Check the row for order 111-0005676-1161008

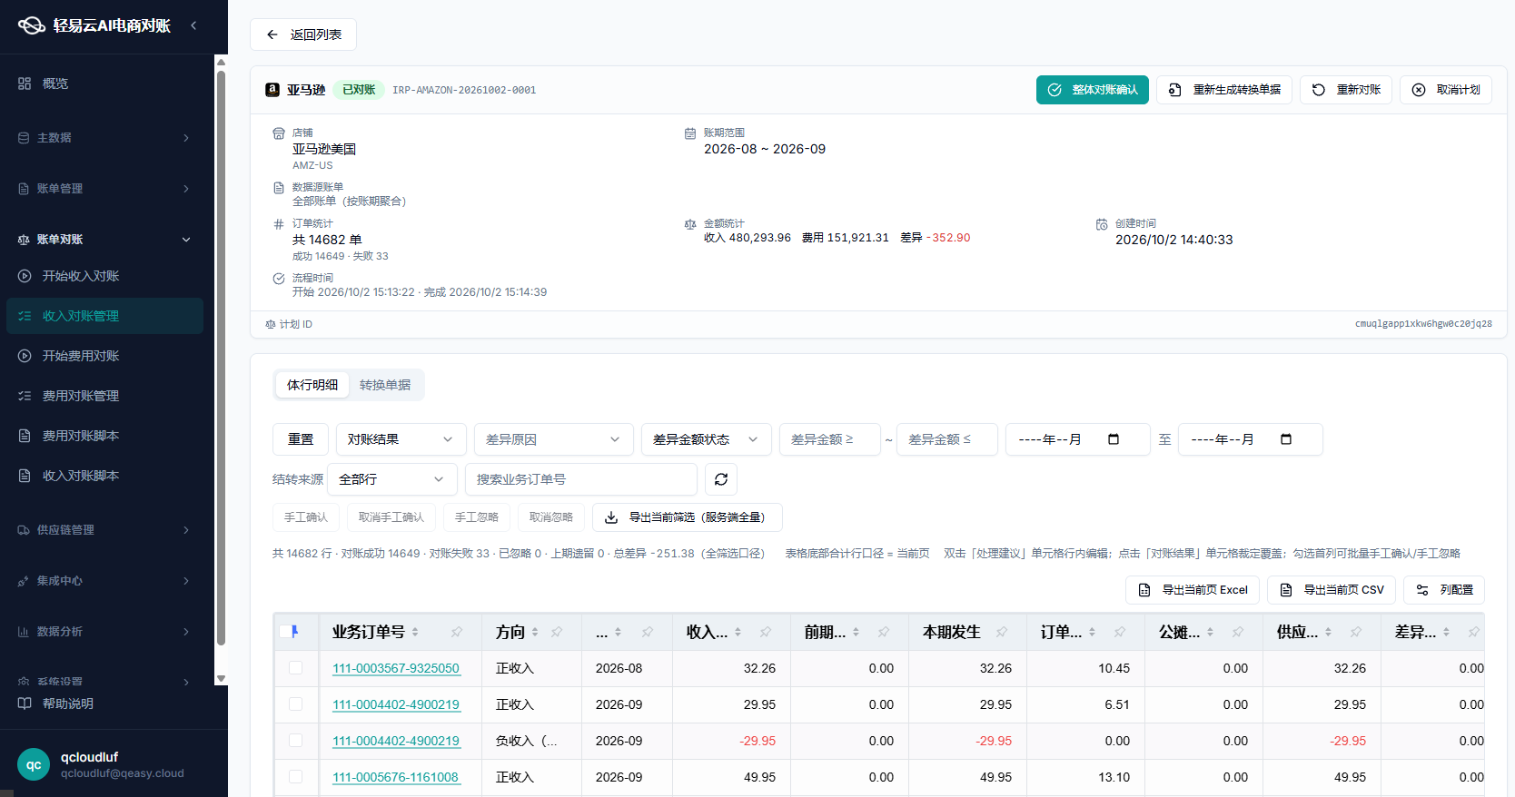click(295, 777)
